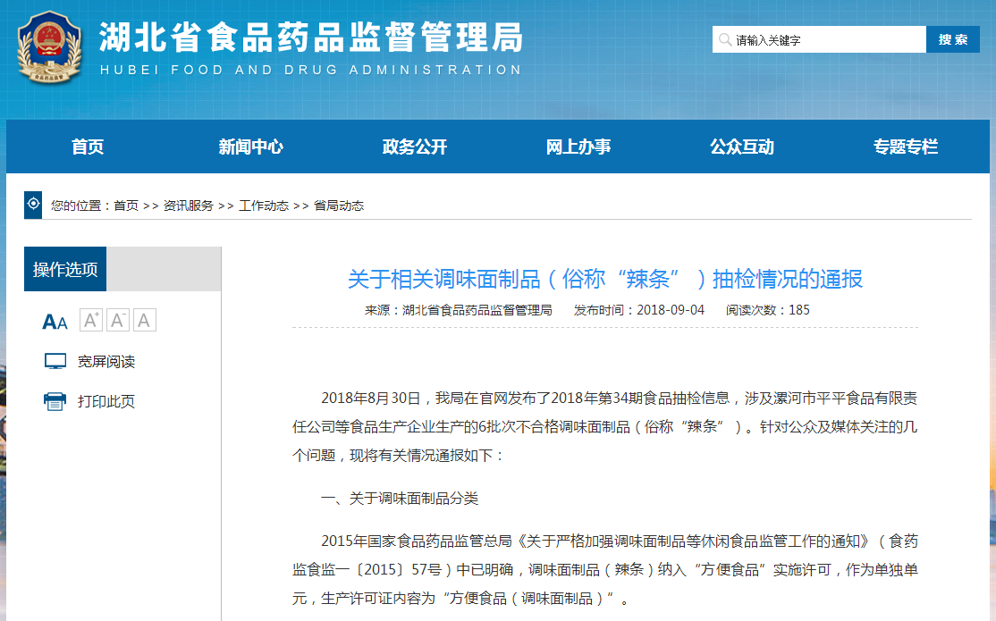Open the 网上办事 menu item

(578, 147)
